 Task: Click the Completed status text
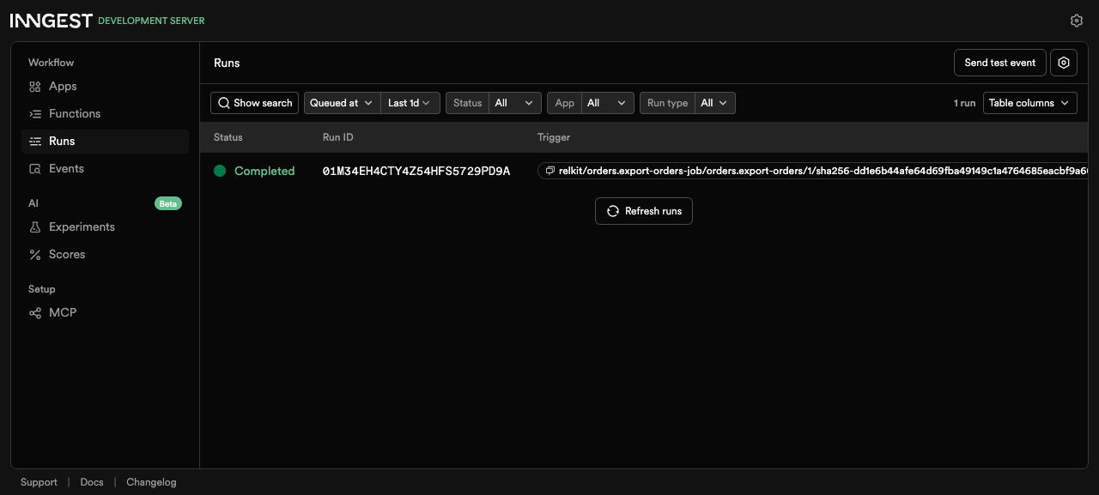(264, 171)
